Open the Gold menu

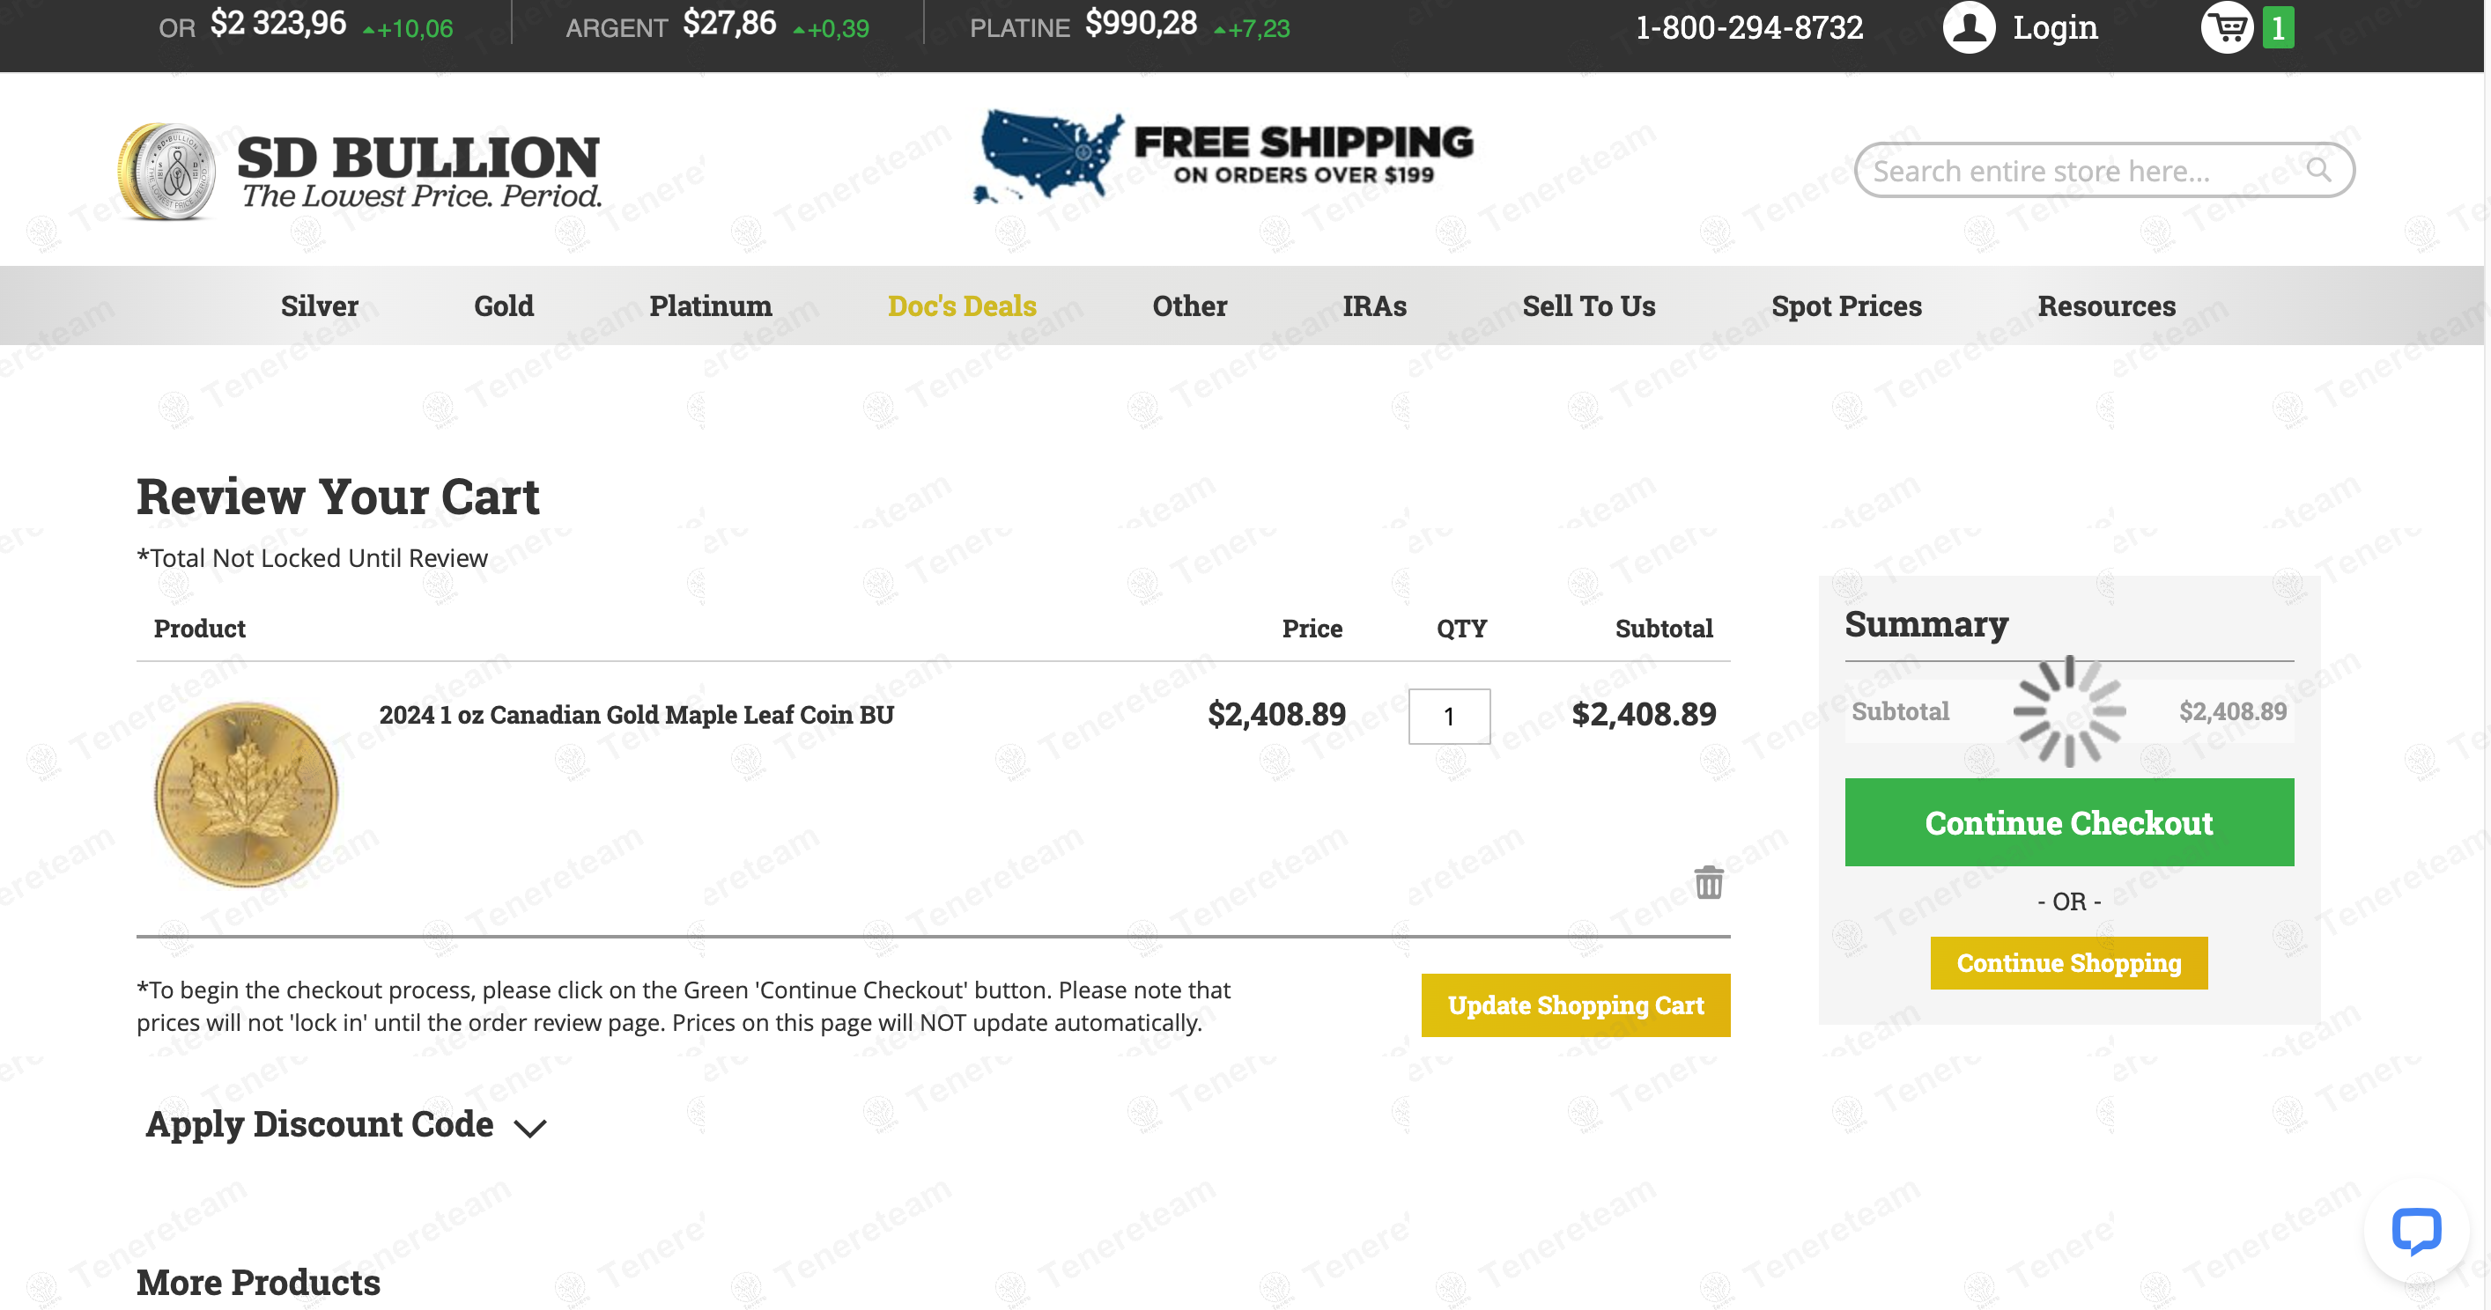pos(504,305)
